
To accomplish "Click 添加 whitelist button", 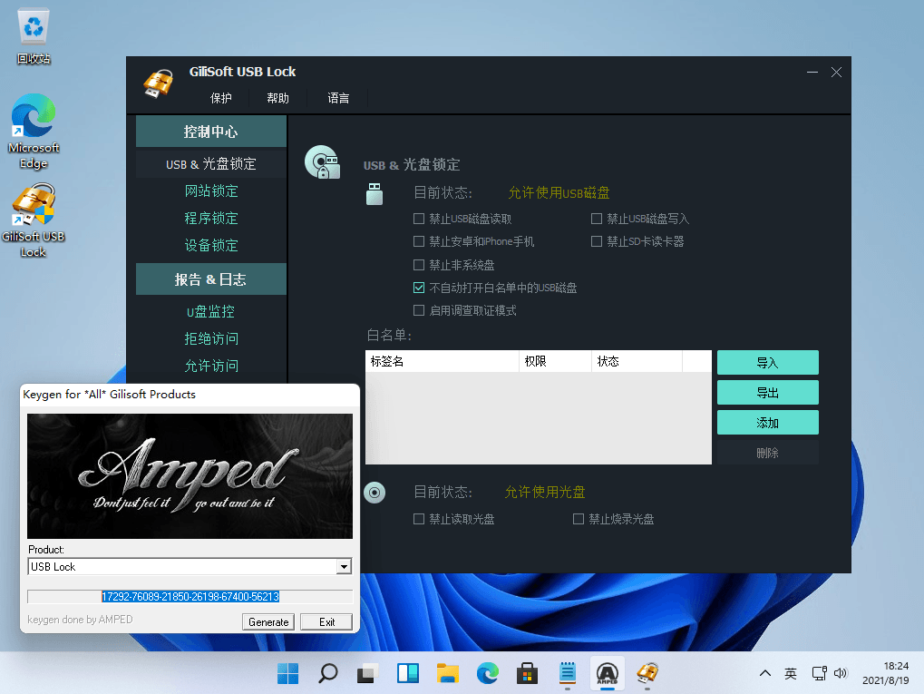I will pos(767,423).
